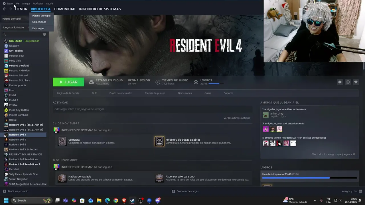Click the gear icon to manage Resident Evil 4

tap(340, 82)
